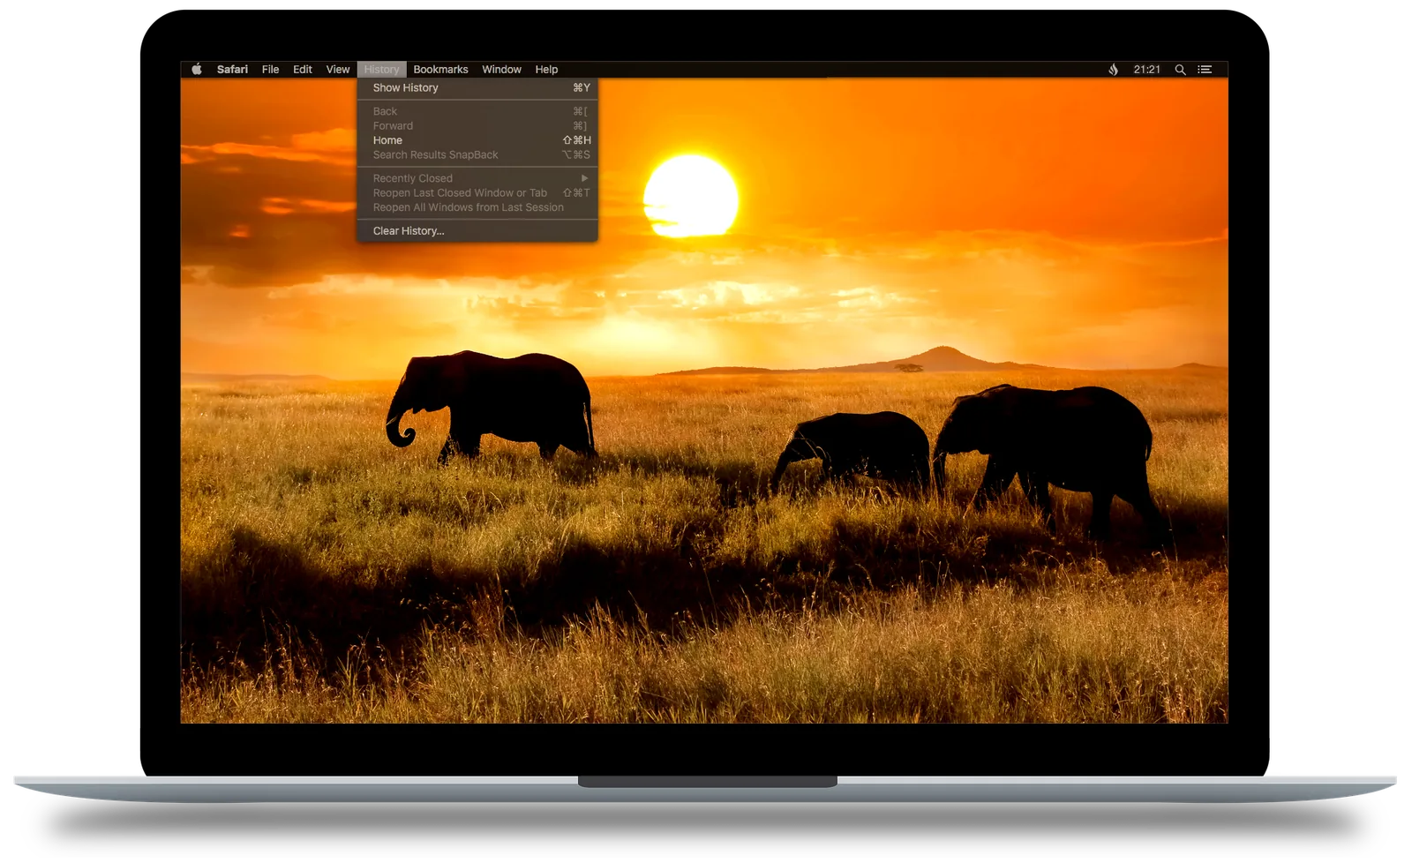Screen dimensions: 1412x863
Task: Click the flame icon in menu bar
Action: 1114,69
